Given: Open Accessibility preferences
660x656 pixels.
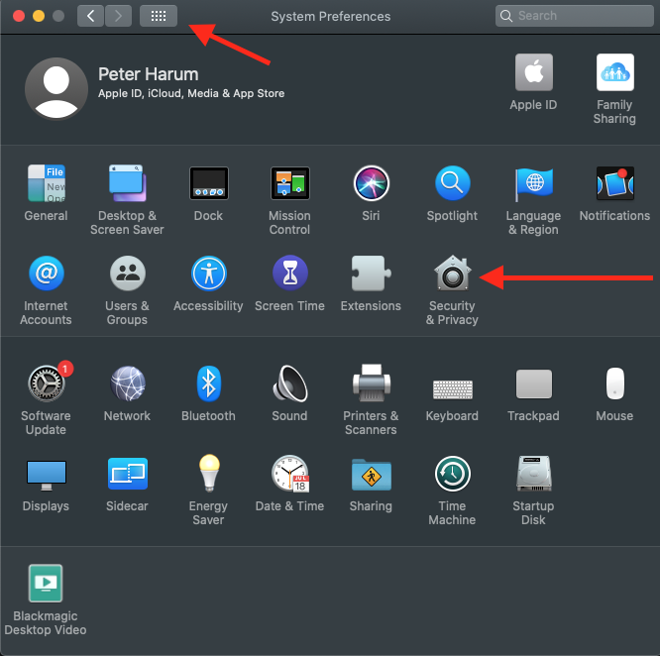Looking at the screenshot, I should point(208,273).
